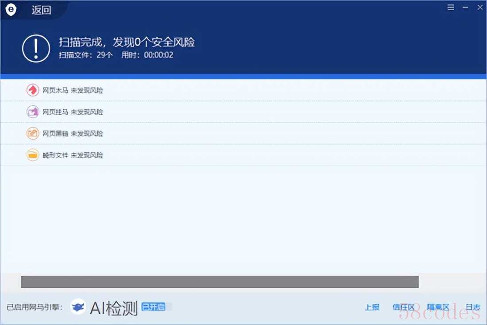Click the 已启用网马引擎 label
Viewport: 487px width, 325px height.
tap(35, 307)
